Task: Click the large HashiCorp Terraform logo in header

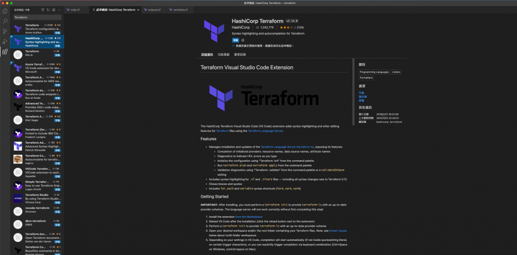Action: [214, 31]
